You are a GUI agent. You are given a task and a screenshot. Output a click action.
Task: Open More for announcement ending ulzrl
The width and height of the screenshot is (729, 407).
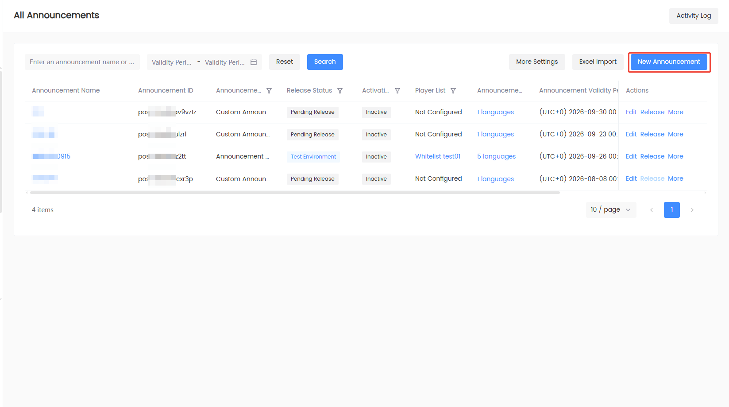[x=675, y=134]
